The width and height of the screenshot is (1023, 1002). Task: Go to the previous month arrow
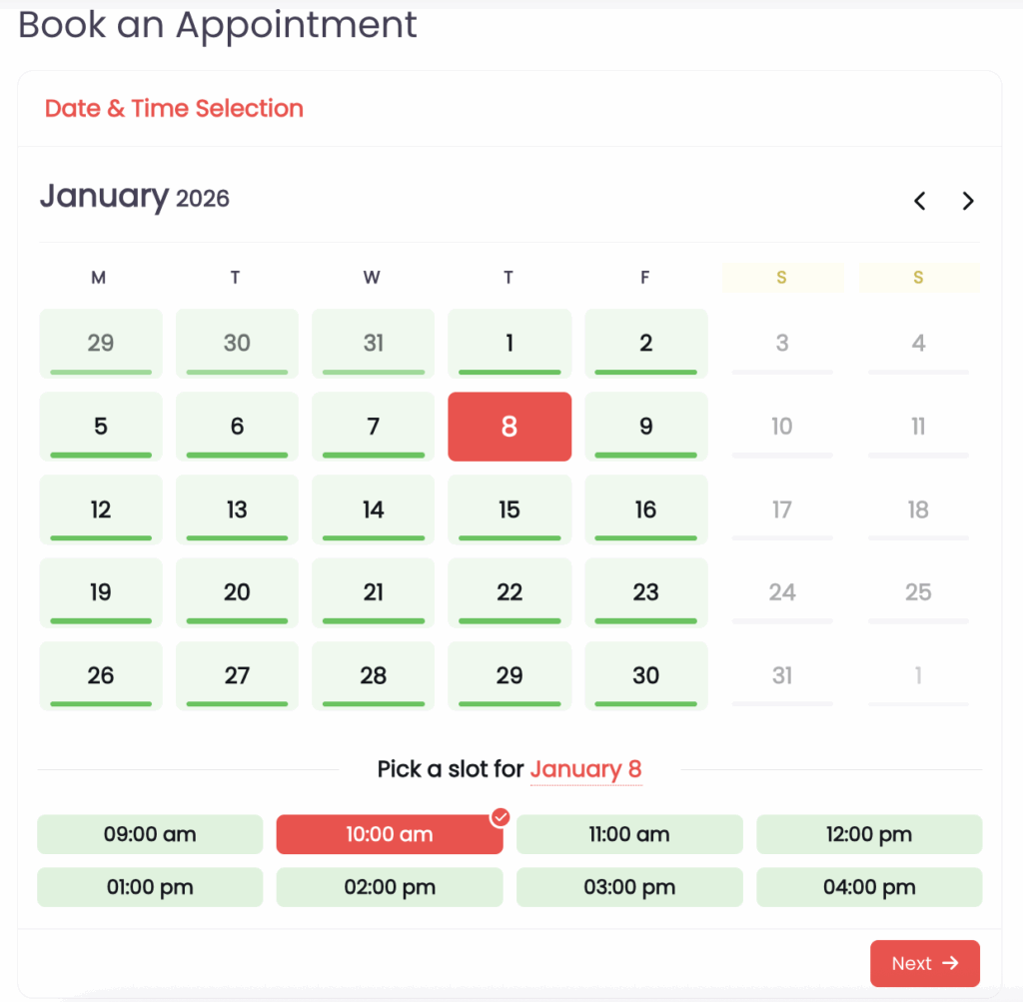(920, 201)
